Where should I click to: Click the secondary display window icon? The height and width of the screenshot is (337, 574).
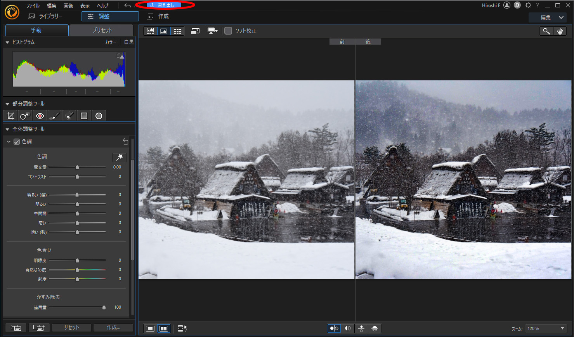(195, 31)
